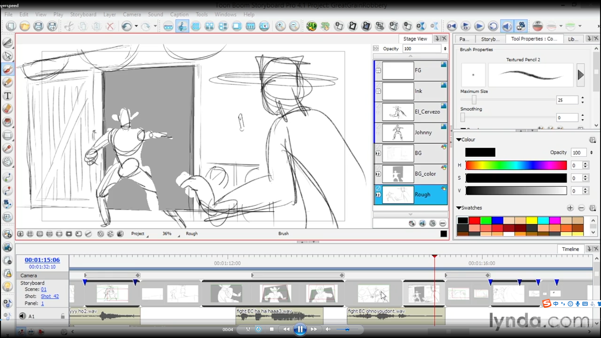Click the Sound speaker icon in toolbar

507,26
